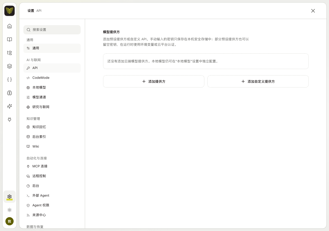Click the 添加自定义提供方 button
Screen dimensions: 329x231
click(258, 81)
